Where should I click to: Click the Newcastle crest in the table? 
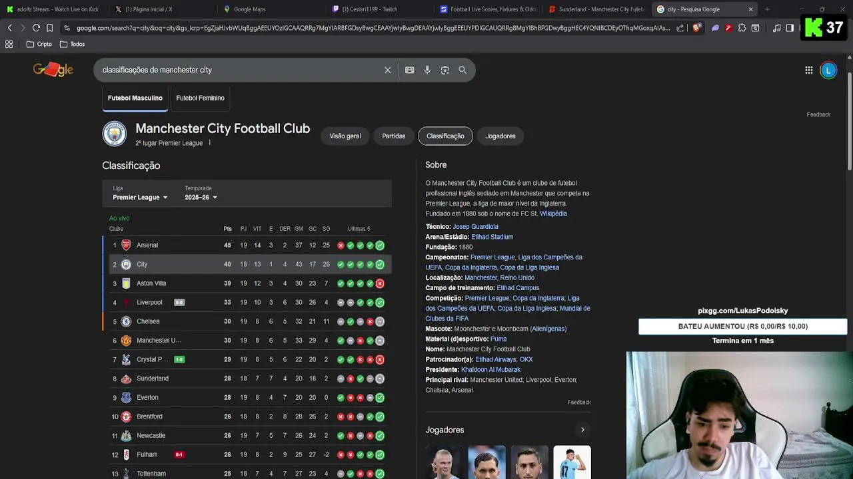pyautogui.click(x=126, y=436)
